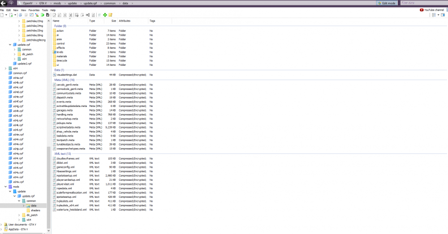Open the Edit menu

click(x=9, y=10)
